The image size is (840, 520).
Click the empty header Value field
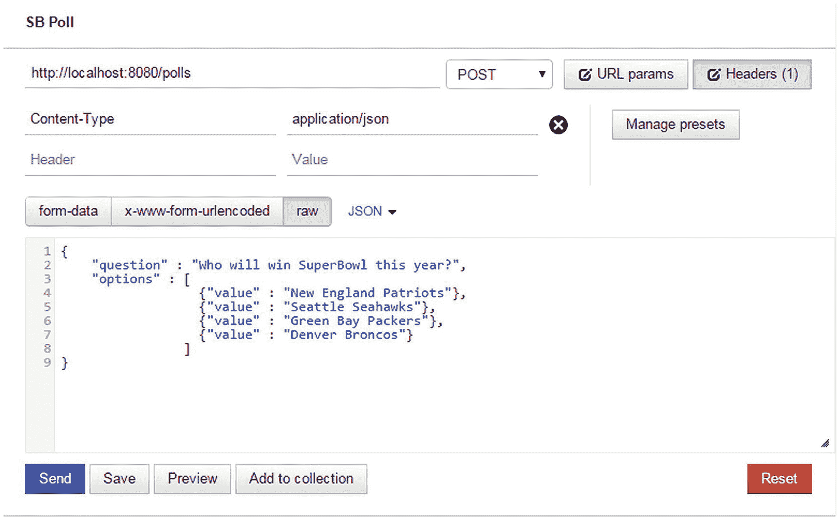412,160
